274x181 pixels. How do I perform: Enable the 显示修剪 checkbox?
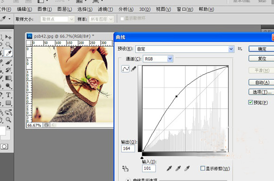(x=202, y=168)
